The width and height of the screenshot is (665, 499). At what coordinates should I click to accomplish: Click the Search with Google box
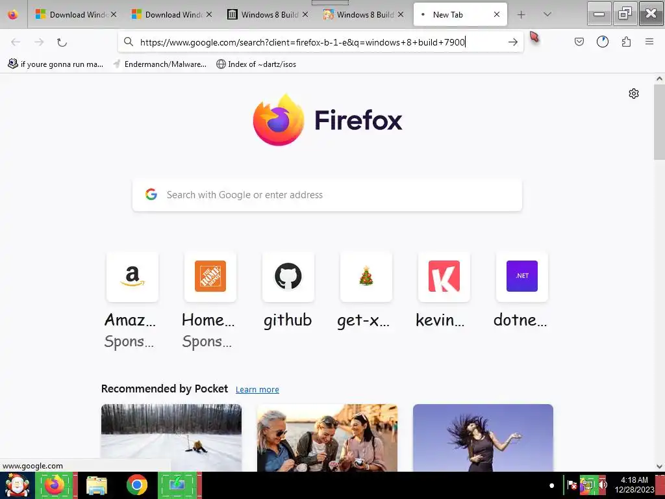click(x=327, y=195)
